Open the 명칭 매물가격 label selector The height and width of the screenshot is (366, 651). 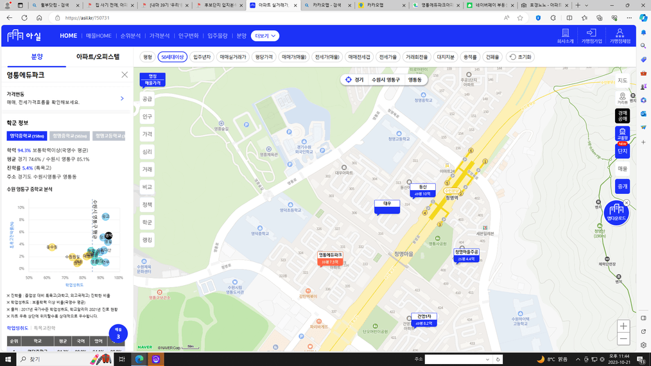[x=152, y=80]
